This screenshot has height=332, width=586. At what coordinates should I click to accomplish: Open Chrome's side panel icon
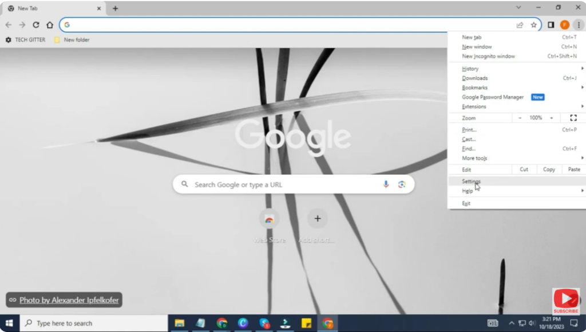coord(550,25)
